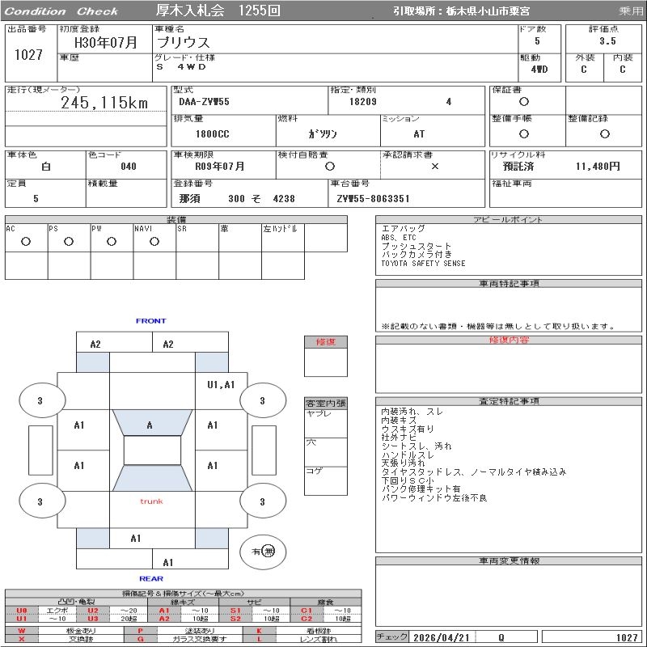Click the evaluation score "3.5"

point(607,41)
